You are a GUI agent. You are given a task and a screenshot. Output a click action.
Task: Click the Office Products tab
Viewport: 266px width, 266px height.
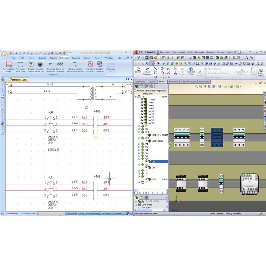click(188, 81)
